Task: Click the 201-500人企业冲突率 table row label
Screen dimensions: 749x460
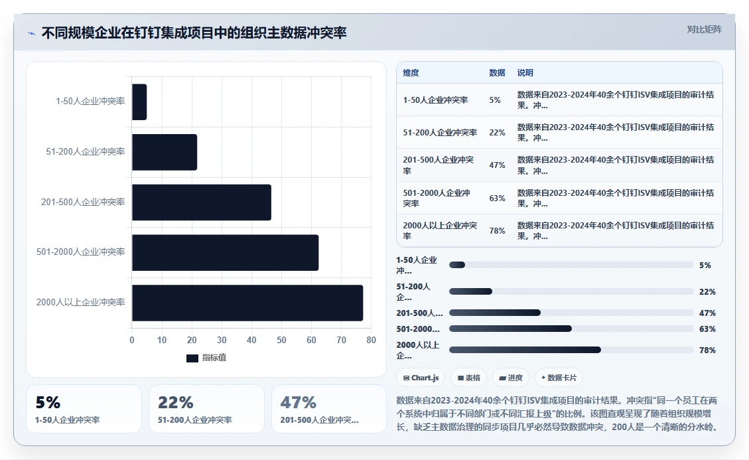Action: (x=439, y=165)
